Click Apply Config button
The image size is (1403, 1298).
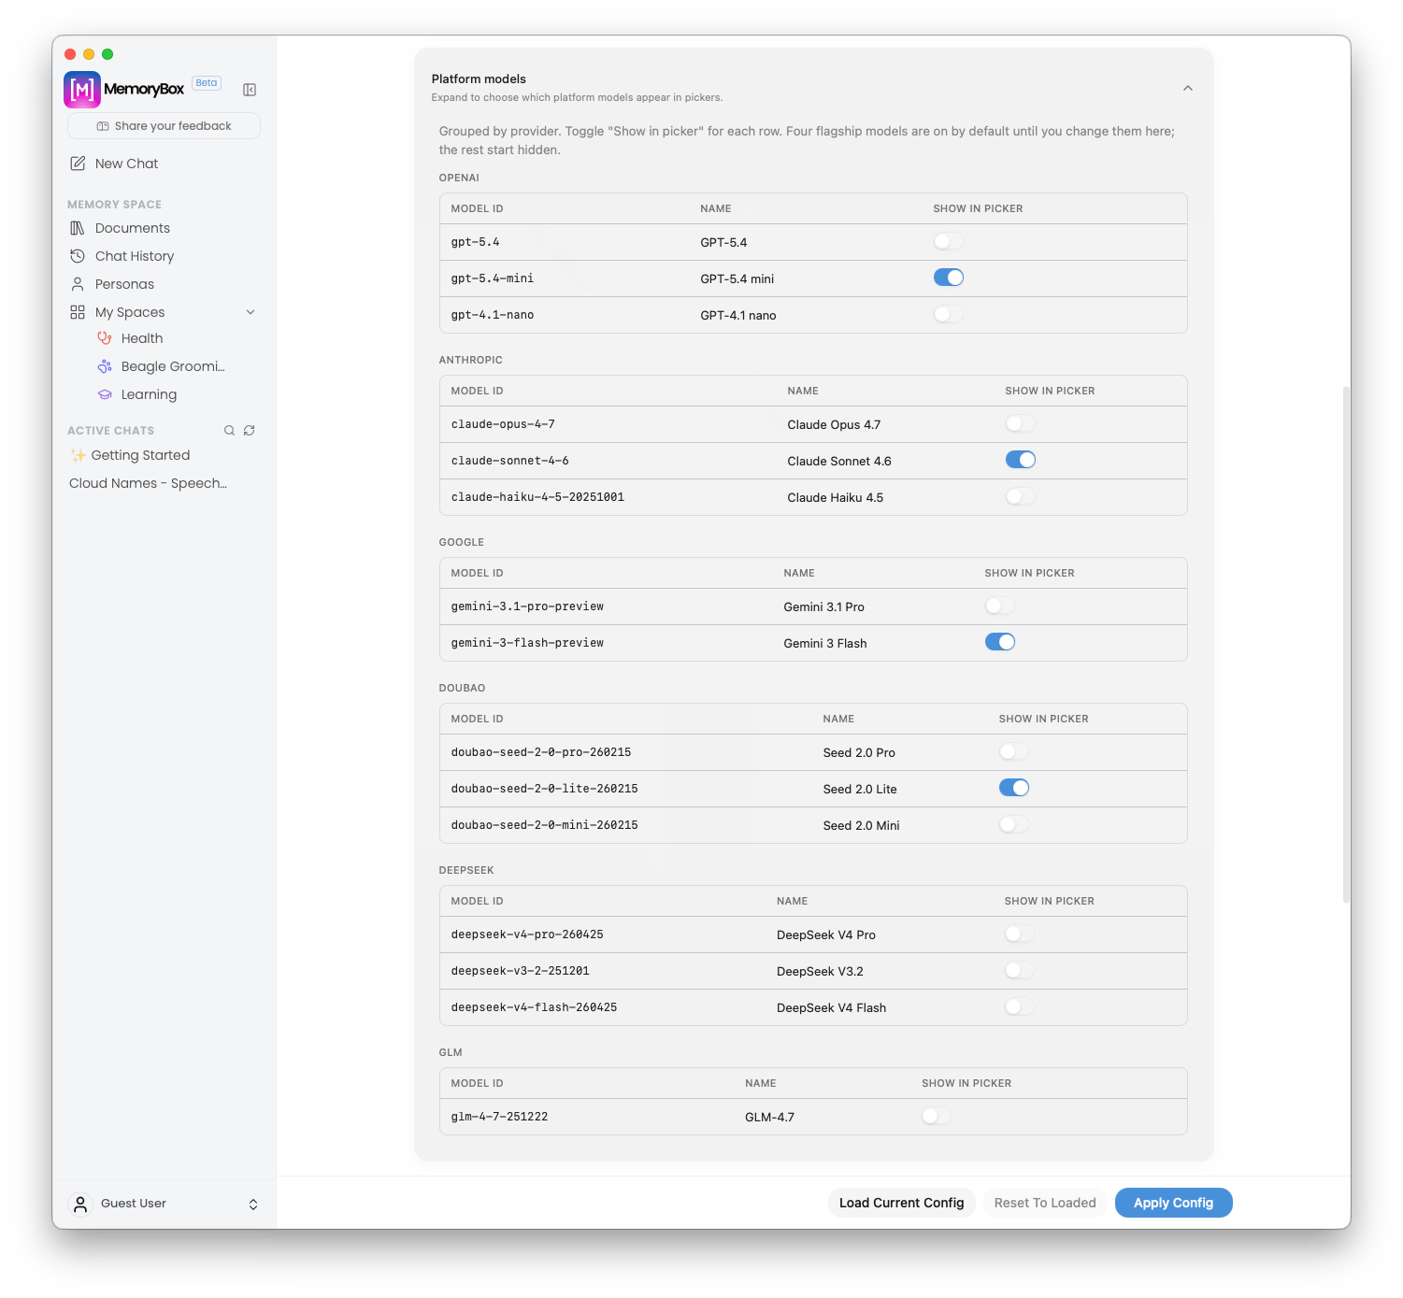(1173, 1203)
